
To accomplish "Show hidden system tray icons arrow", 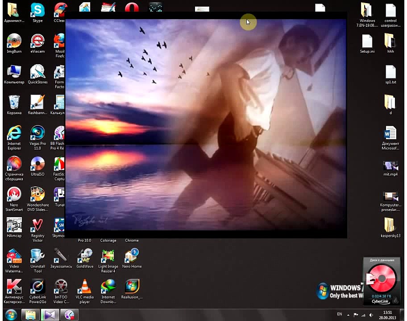I will 348,315.
